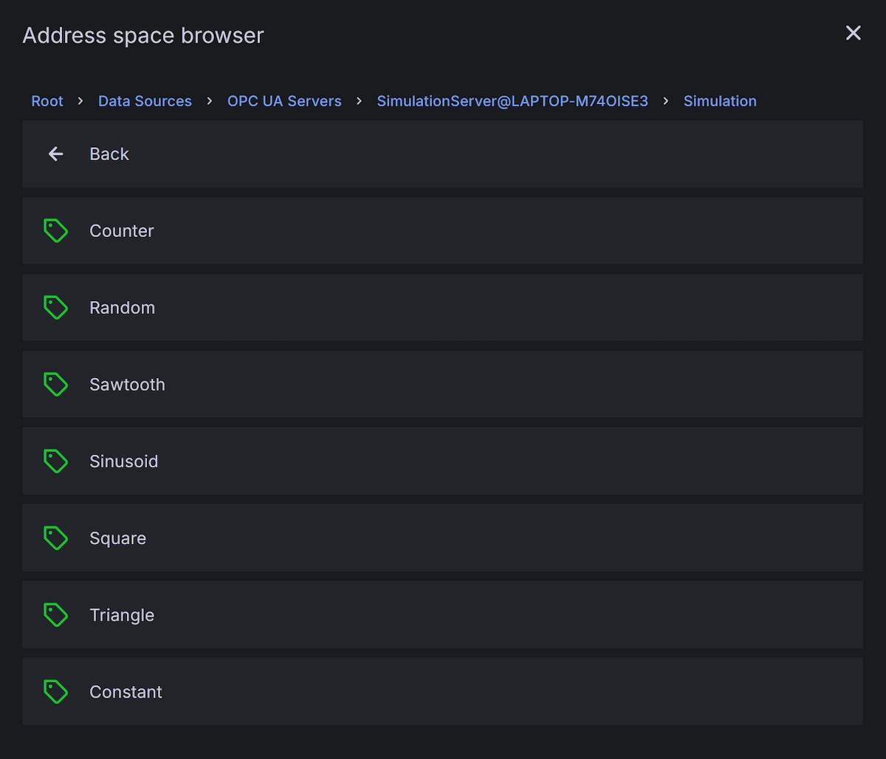This screenshot has width=886, height=759.
Task: Click the chevron before Simulation breadcrumb
Action: click(x=665, y=100)
